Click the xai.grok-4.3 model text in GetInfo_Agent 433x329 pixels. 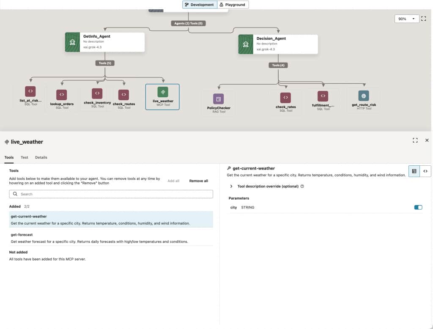(93, 47)
